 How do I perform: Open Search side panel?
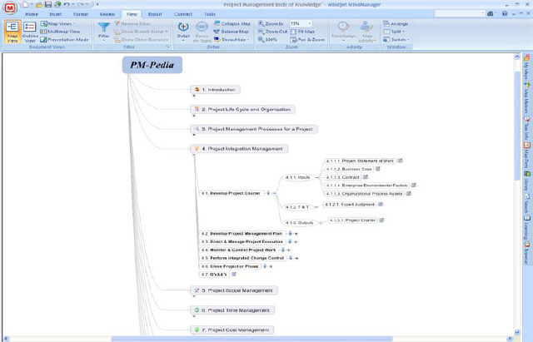click(526, 203)
